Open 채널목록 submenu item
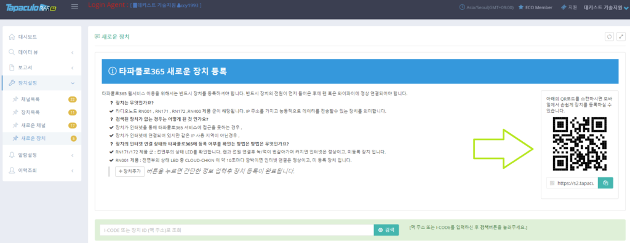 pyautogui.click(x=42, y=99)
